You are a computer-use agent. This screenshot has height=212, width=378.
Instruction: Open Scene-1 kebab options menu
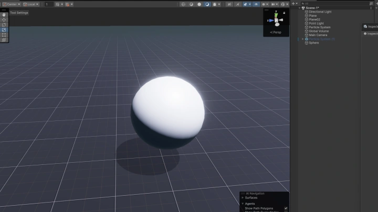pos(371,8)
